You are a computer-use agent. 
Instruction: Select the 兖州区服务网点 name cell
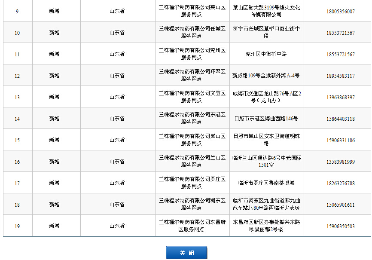(x=192, y=54)
